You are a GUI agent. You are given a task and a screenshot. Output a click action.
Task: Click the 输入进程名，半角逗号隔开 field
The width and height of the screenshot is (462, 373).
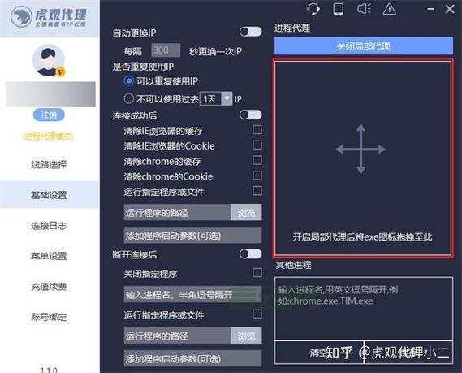pos(192,294)
